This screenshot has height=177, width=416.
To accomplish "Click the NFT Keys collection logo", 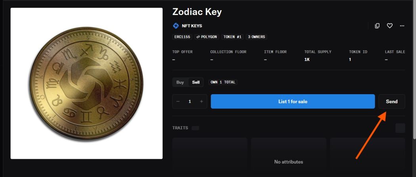I will (x=176, y=26).
